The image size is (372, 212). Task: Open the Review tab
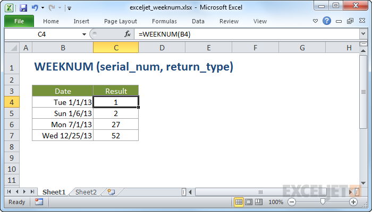[229, 21]
